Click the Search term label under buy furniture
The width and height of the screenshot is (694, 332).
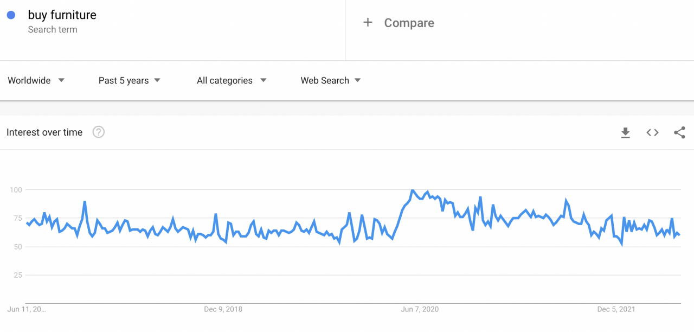[x=53, y=30]
